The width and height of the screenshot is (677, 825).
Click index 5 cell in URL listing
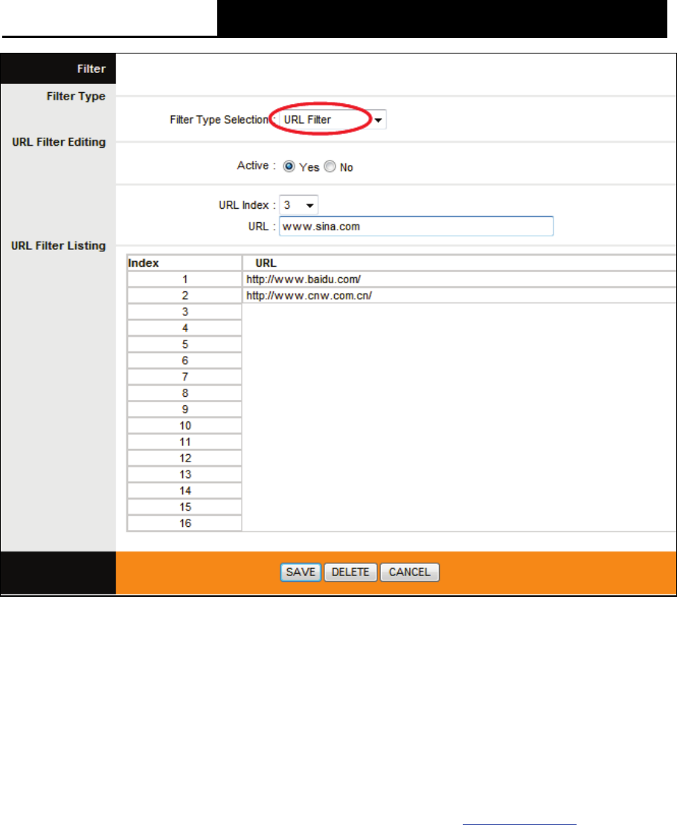[x=185, y=345]
